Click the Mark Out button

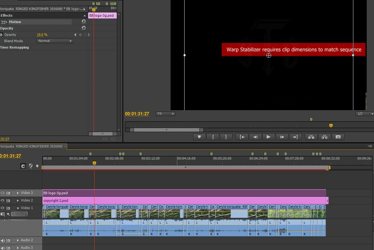(x=226, y=137)
